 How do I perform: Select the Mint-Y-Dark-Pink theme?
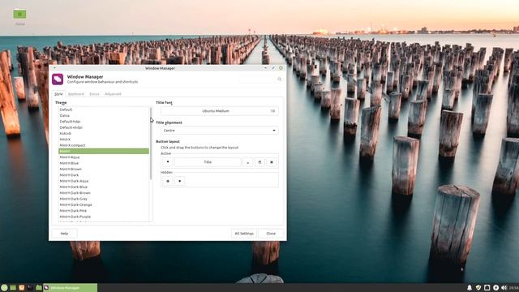pyautogui.click(x=104, y=211)
